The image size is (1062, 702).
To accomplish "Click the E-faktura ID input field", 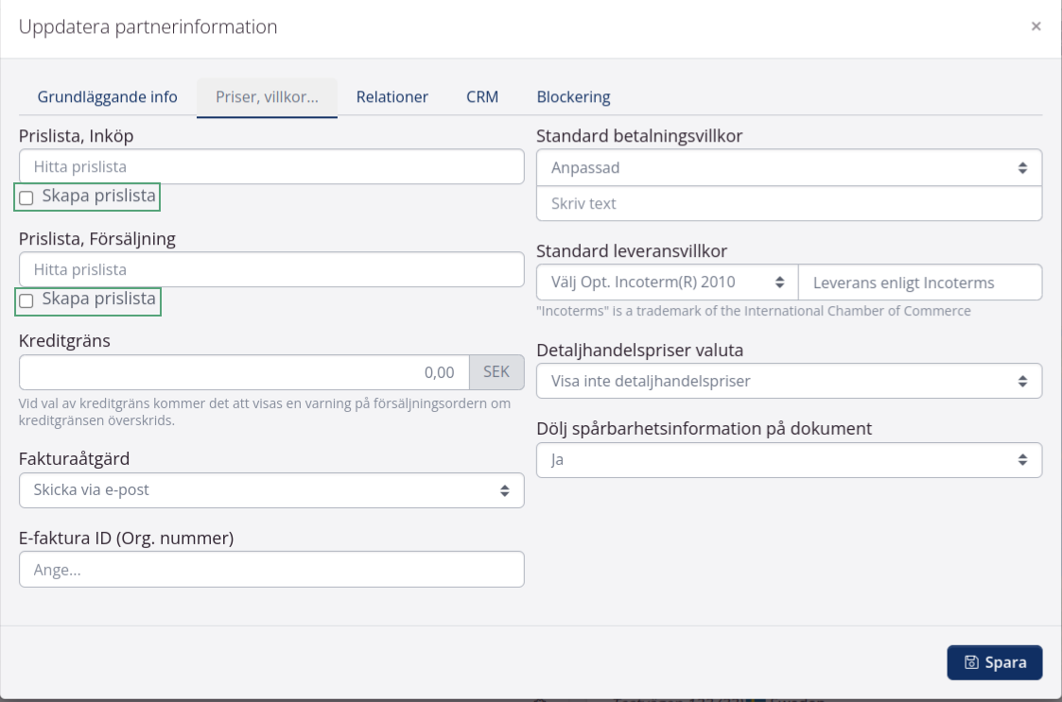I will click(x=271, y=569).
